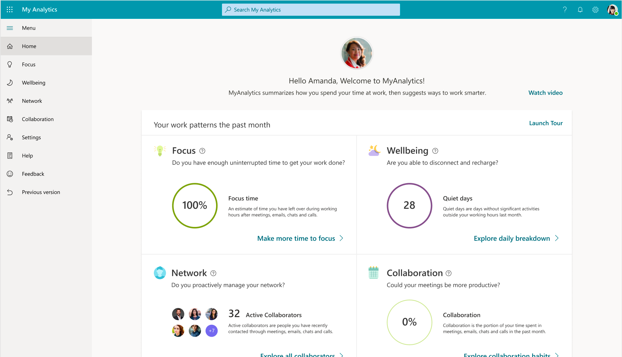Viewport: 622px width, 357px height.
Task: Open Feedback using the smiley icon
Action: point(10,174)
